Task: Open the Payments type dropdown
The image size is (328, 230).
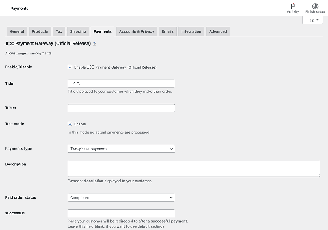Action: pyautogui.click(x=121, y=149)
